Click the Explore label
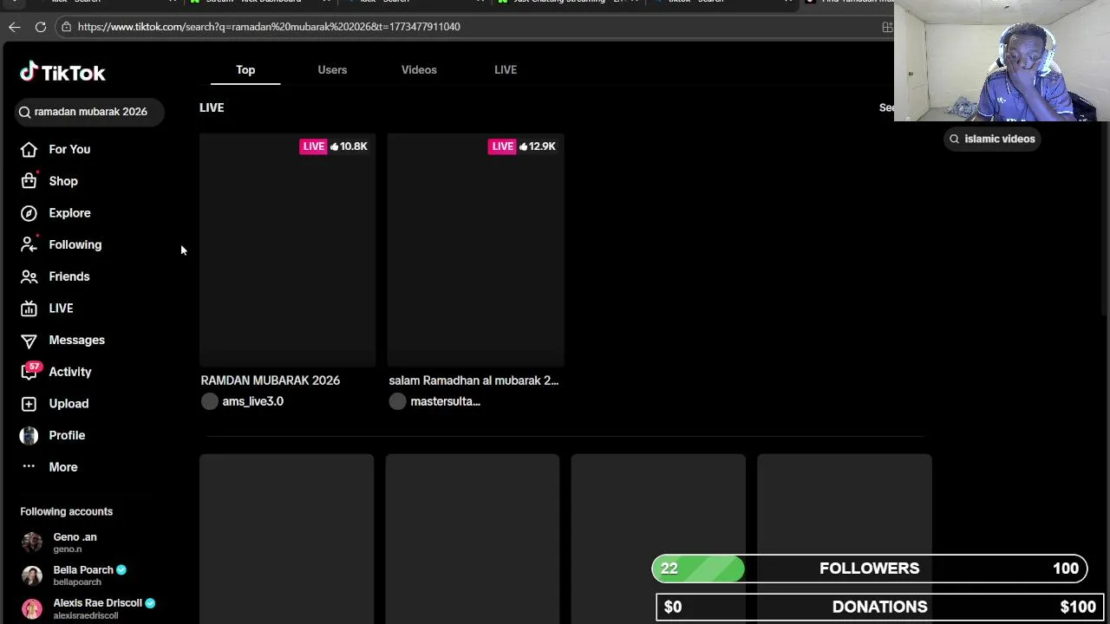The width and height of the screenshot is (1110, 624). click(69, 213)
